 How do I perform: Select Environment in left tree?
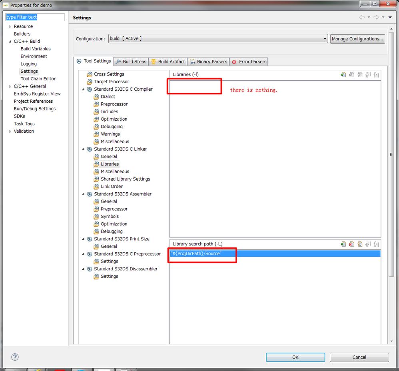point(34,56)
